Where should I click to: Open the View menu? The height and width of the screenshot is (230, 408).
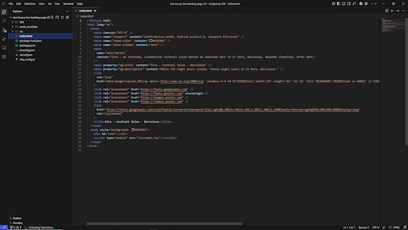(41, 4)
